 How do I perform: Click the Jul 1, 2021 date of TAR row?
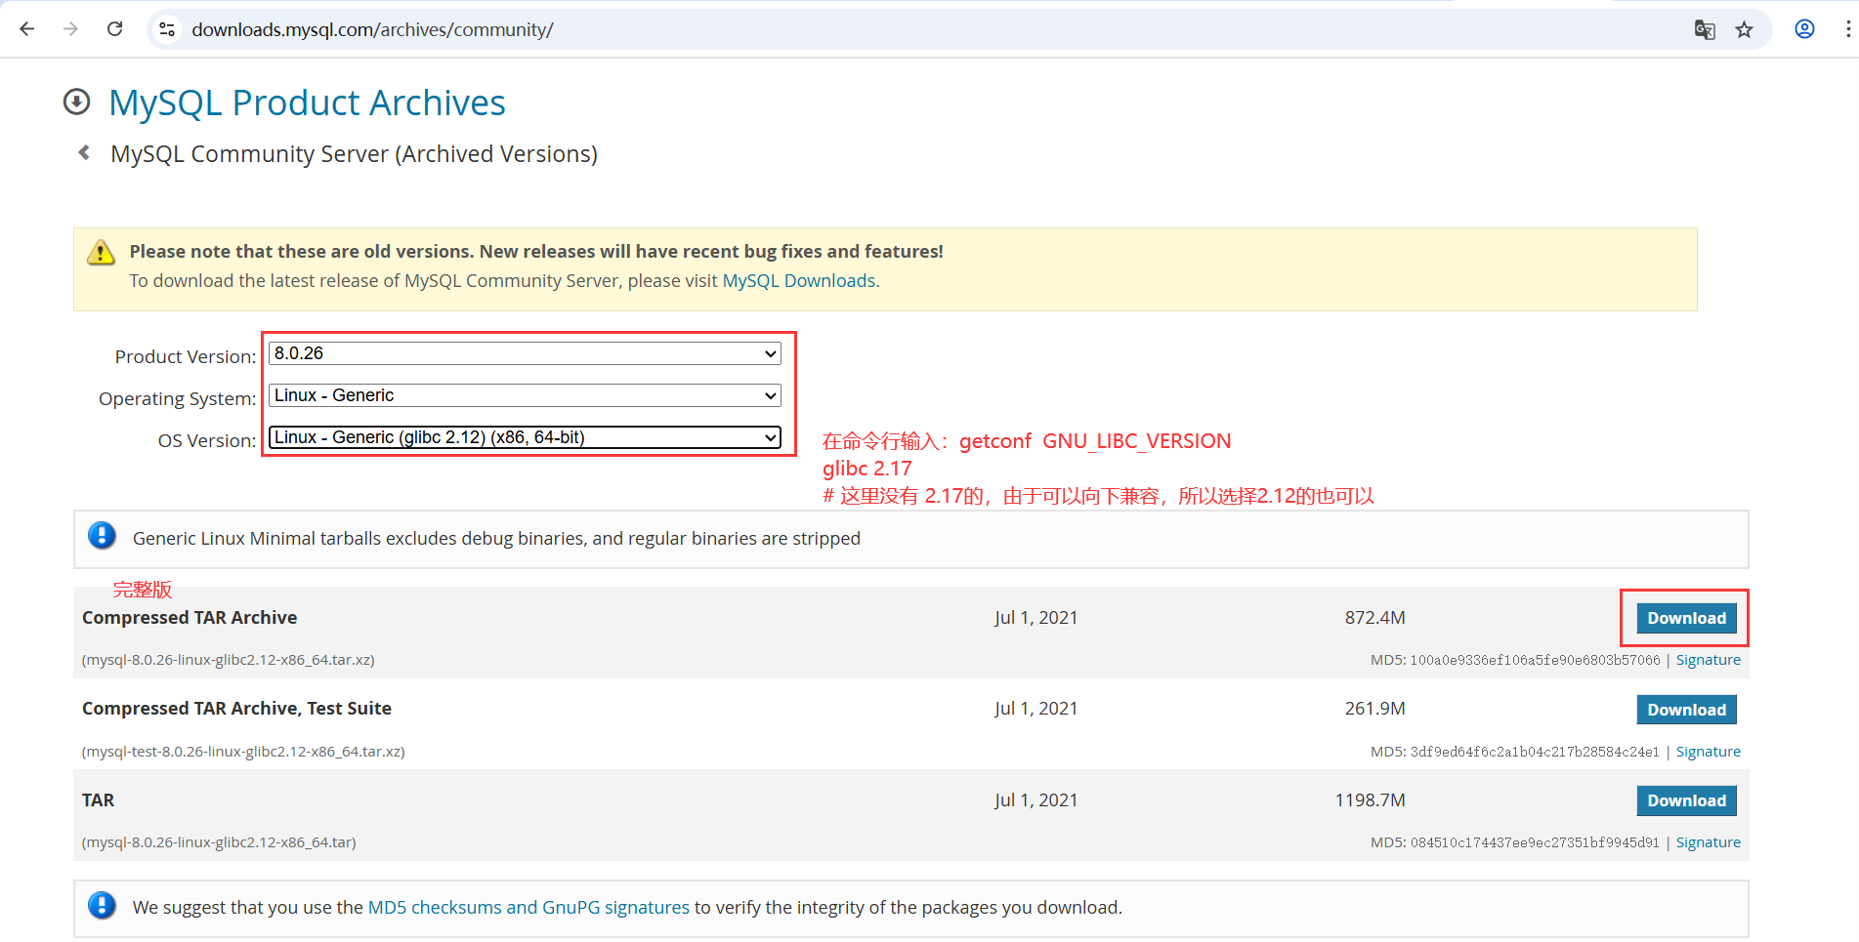[x=1035, y=800]
